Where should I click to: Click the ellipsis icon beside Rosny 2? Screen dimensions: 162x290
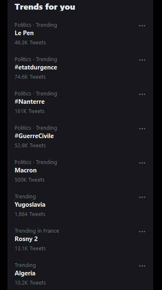pos(142,231)
